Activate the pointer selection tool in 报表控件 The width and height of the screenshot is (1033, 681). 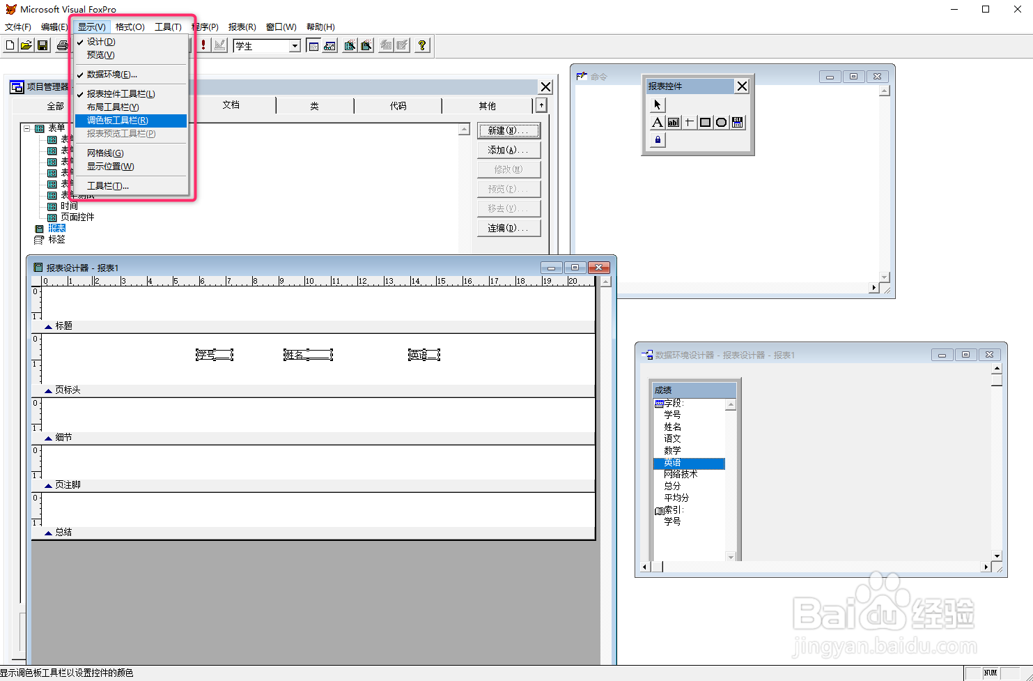(658, 105)
